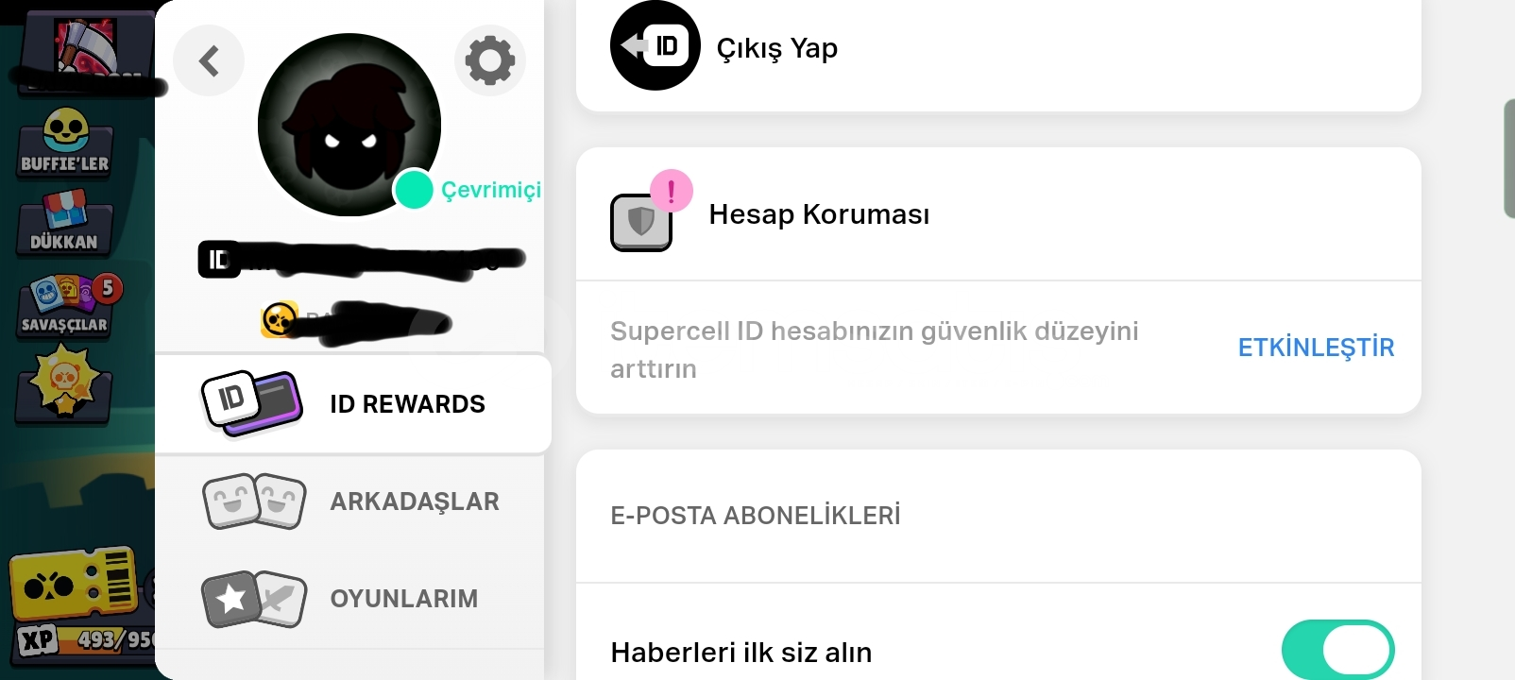The image size is (1515, 680).
Task: Tap the pink exclamation alert badge
Action: tap(672, 192)
